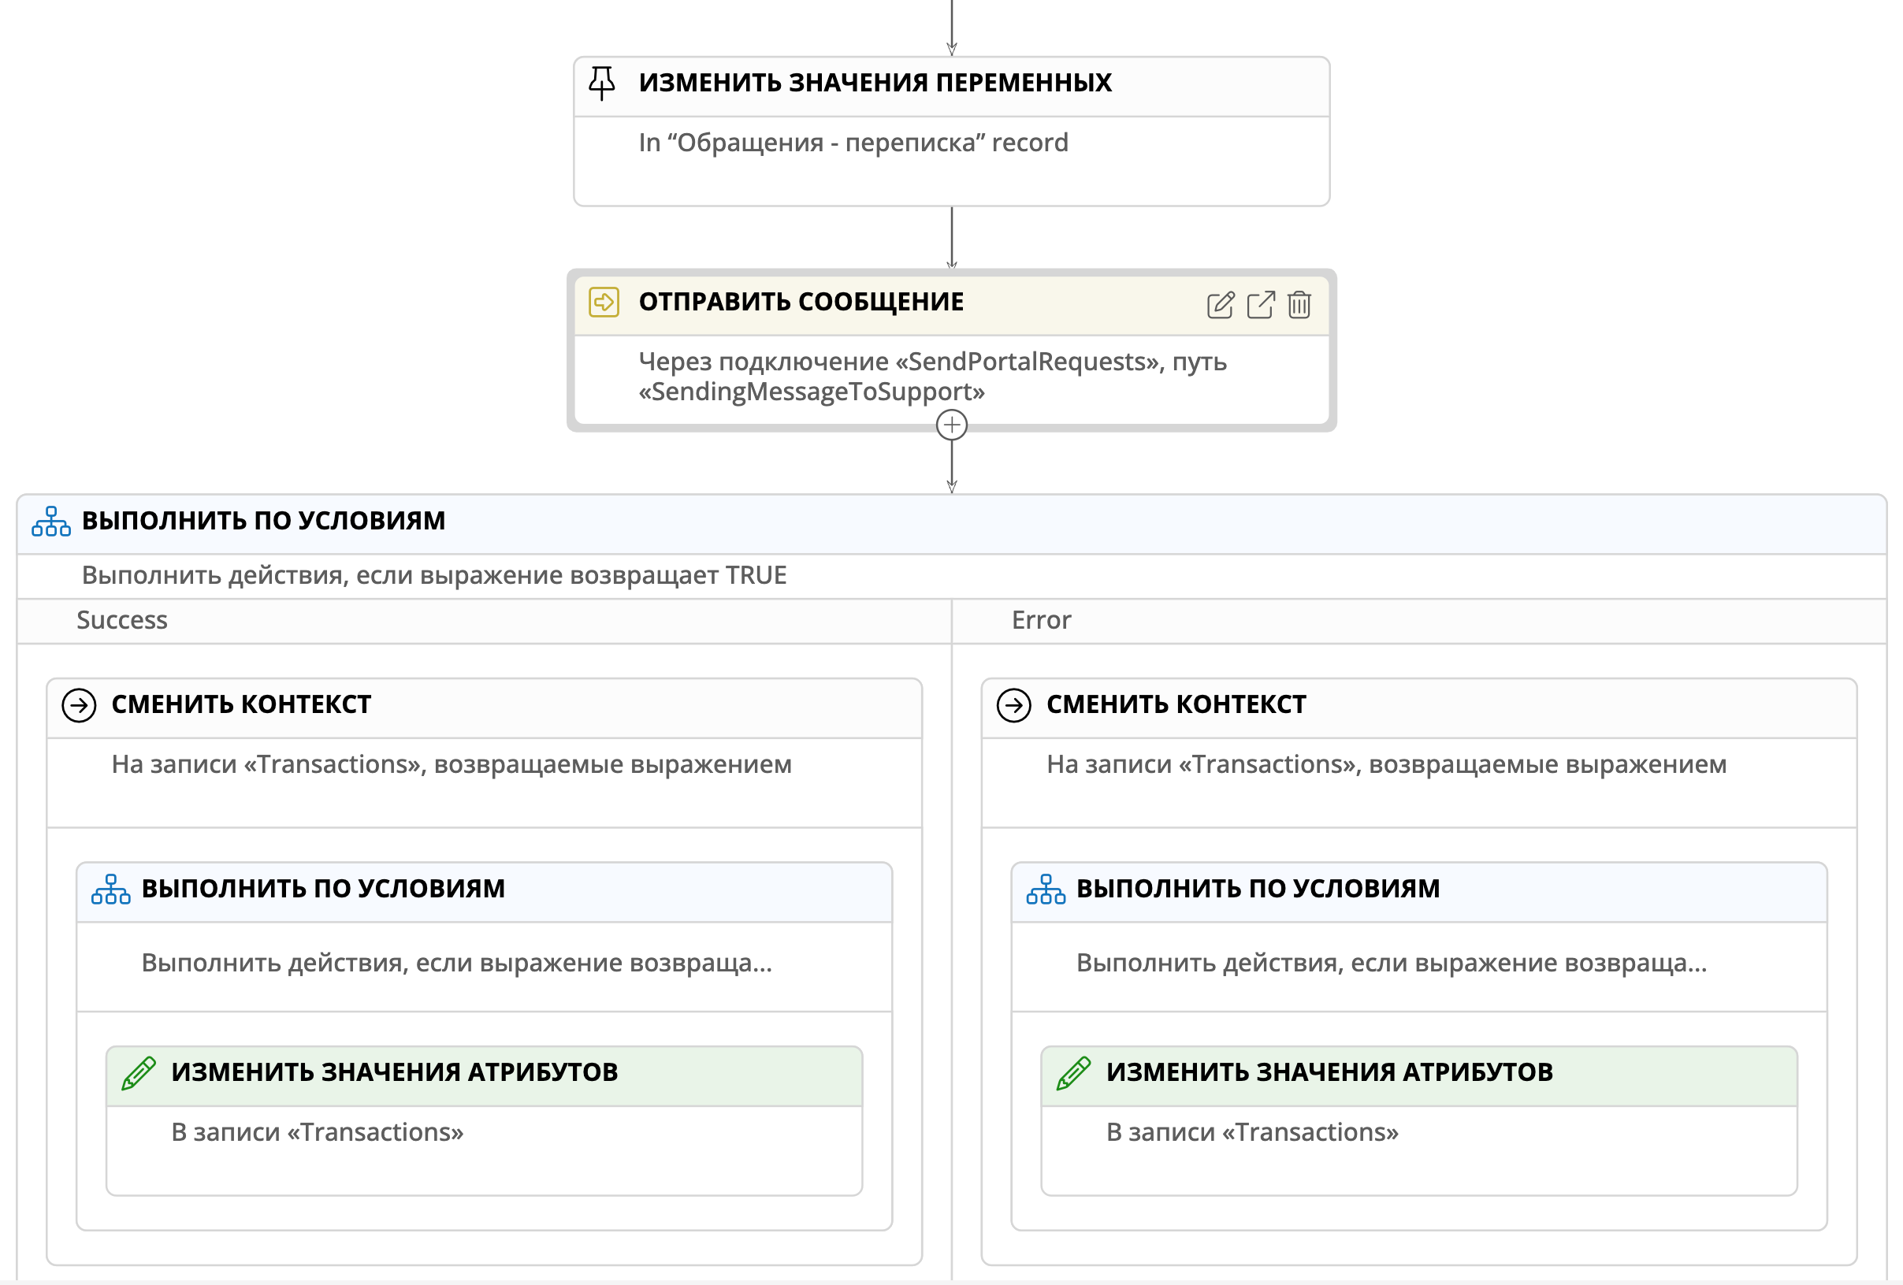1903x1285 pixels.
Task: Click nested condition tree icon in Success branch
Action: coord(110,889)
